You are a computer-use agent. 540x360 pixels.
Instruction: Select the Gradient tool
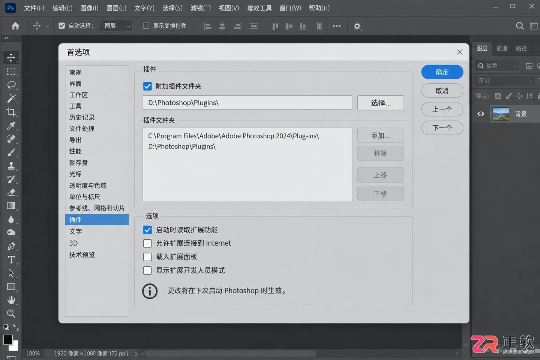pos(11,206)
